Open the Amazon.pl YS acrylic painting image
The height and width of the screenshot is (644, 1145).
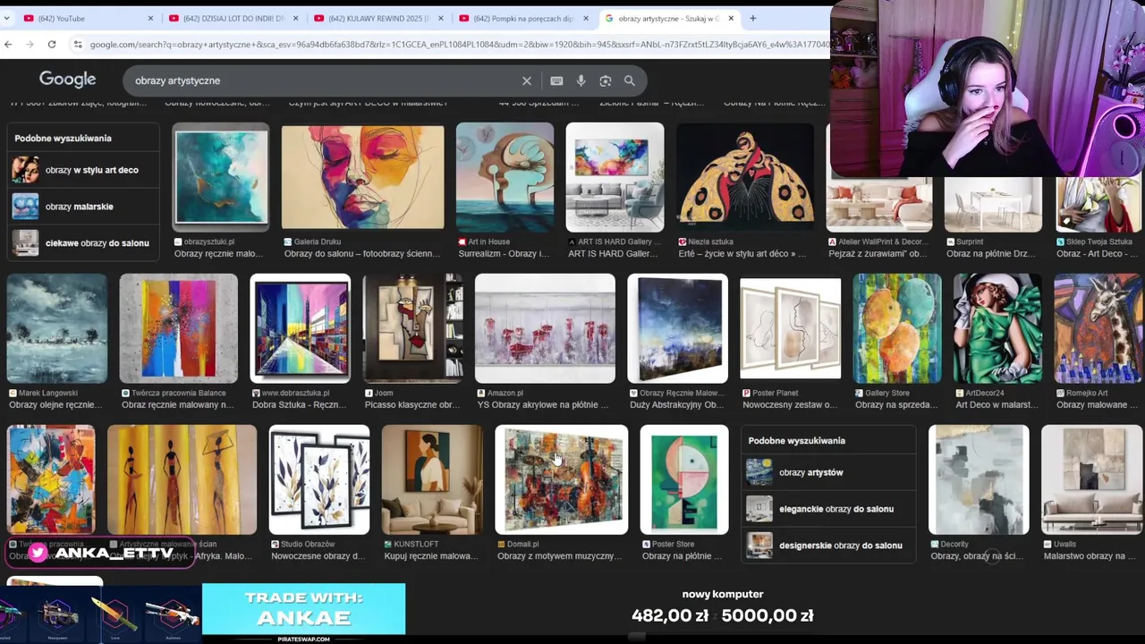click(545, 328)
